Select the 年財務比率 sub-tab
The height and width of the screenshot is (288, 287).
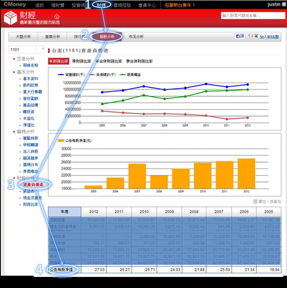pos(59,61)
